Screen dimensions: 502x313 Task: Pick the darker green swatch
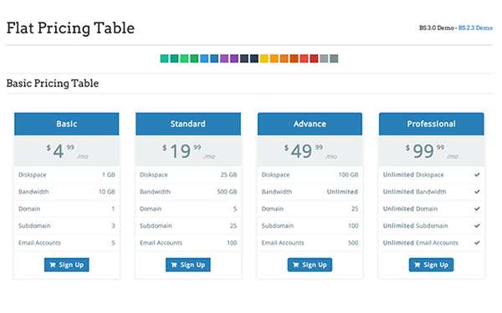click(x=194, y=58)
